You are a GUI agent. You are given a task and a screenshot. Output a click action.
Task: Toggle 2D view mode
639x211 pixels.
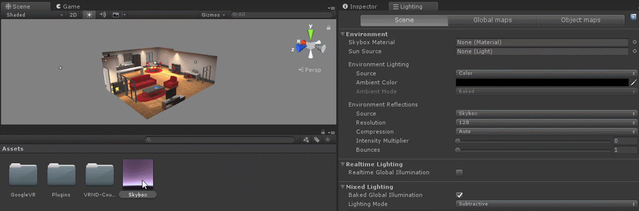(74, 15)
